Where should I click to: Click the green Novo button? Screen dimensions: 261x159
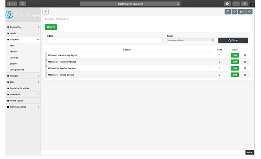point(51,27)
